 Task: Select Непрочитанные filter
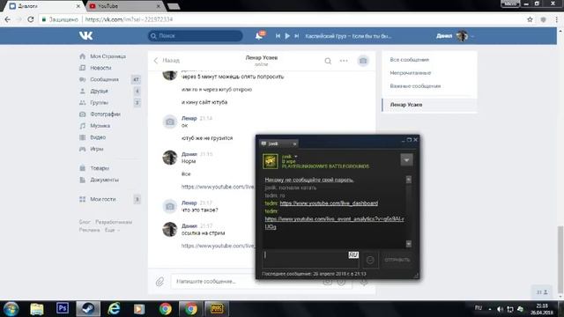tap(411, 73)
